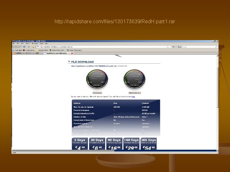Screen dimensions: 230x172
Task: Go back with the Firefox Back arrow
Action: pos(15,47)
